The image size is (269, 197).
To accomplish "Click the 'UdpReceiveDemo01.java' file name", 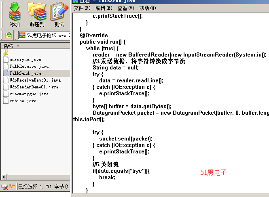I will pyautogui.click(x=35, y=80).
